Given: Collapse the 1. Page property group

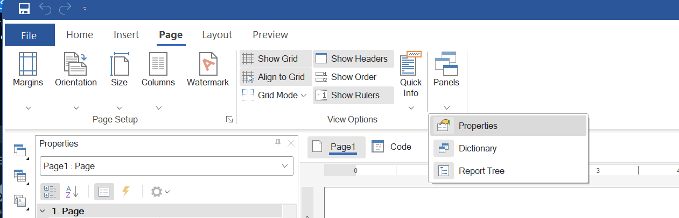Looking at the screenshot, I should click(43, 212).
